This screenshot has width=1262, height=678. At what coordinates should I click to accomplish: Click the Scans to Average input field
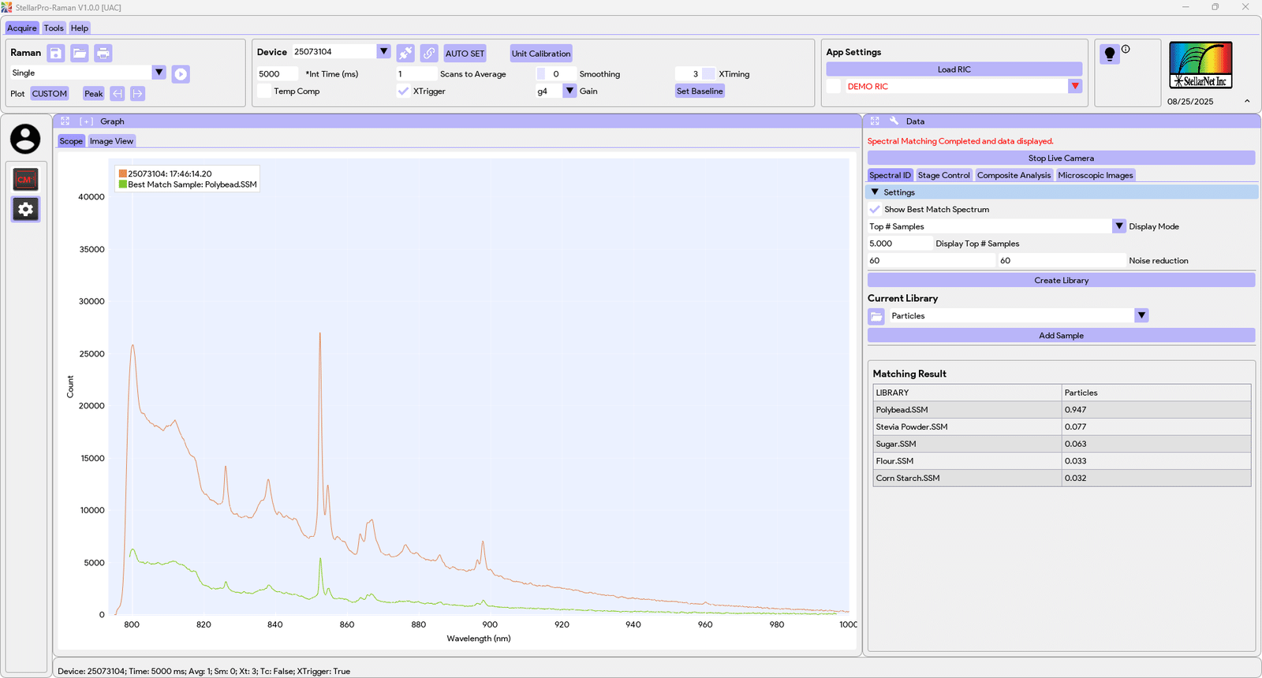coord(416,74)
